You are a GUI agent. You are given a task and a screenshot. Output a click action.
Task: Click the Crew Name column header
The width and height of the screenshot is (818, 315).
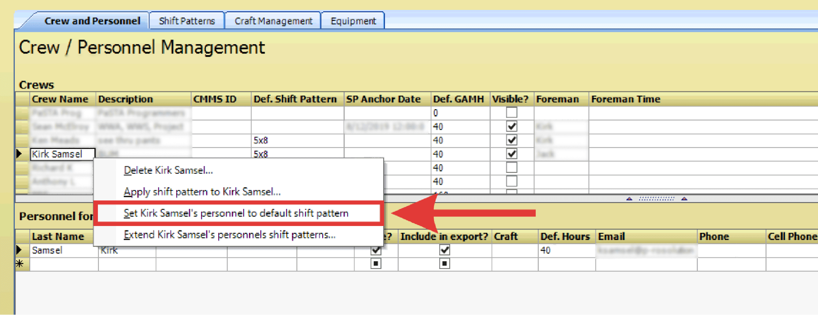tap(60, 99)
